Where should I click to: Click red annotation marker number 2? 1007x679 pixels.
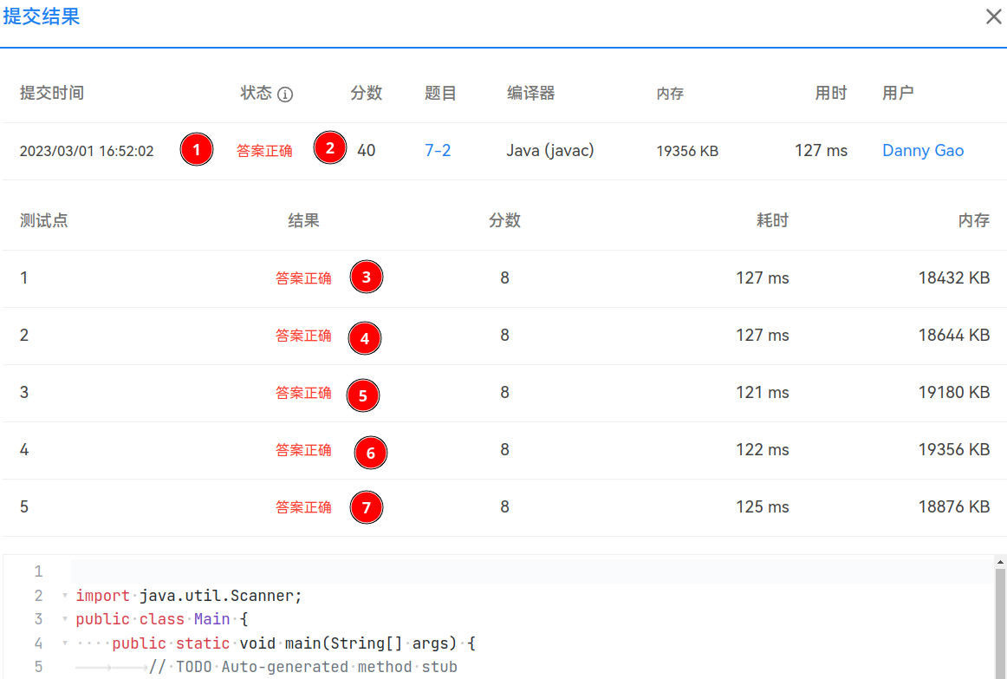[x=329, y=147]
